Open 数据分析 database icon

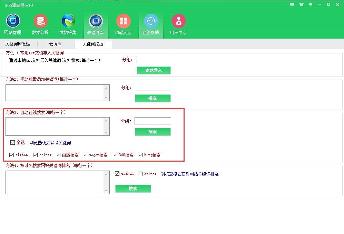coord(41,21)
